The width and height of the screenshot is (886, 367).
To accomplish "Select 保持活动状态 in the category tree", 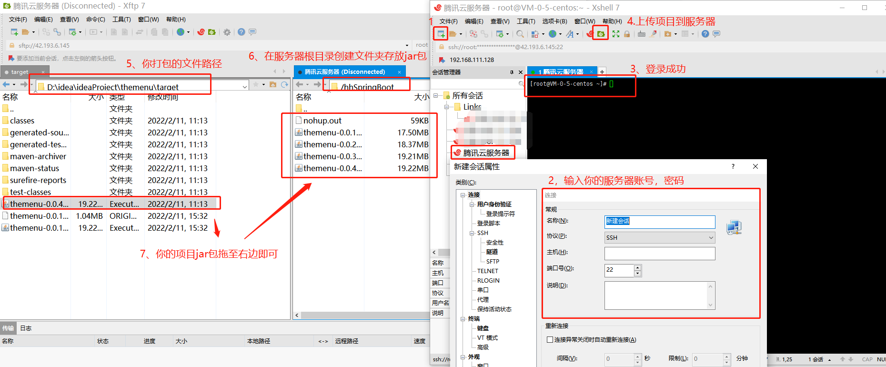I will click(x=494, y=309).
